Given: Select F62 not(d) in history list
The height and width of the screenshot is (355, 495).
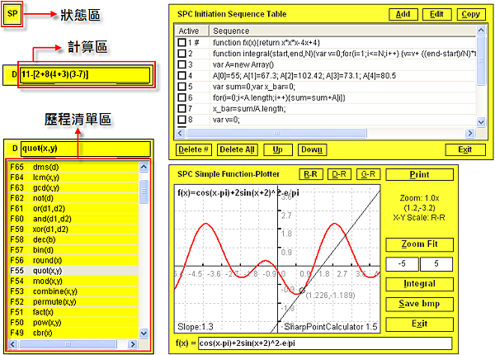Looking at the screenshot, I should click(73, 198).
